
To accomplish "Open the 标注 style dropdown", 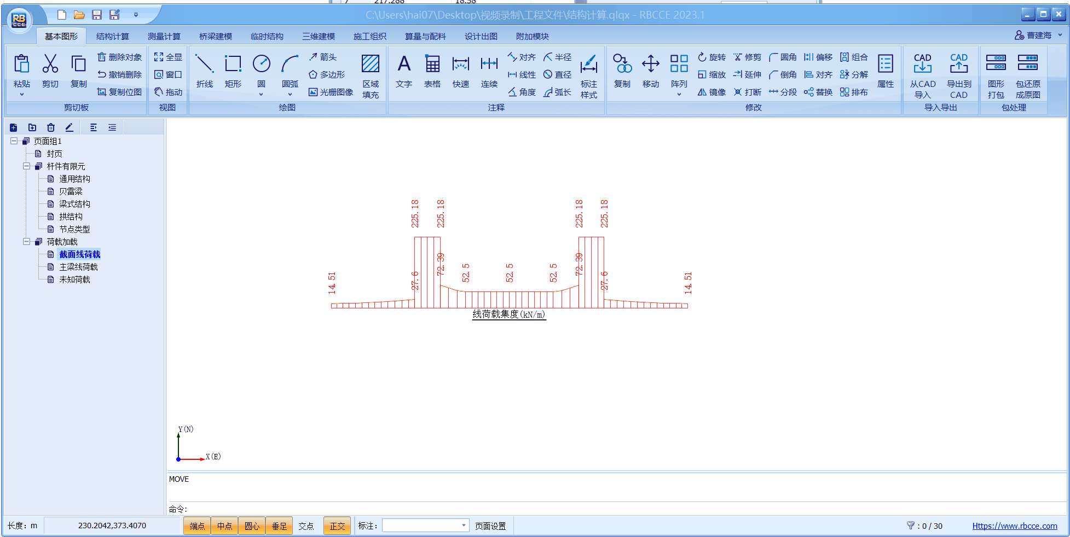I will click(x=463, y=526).
